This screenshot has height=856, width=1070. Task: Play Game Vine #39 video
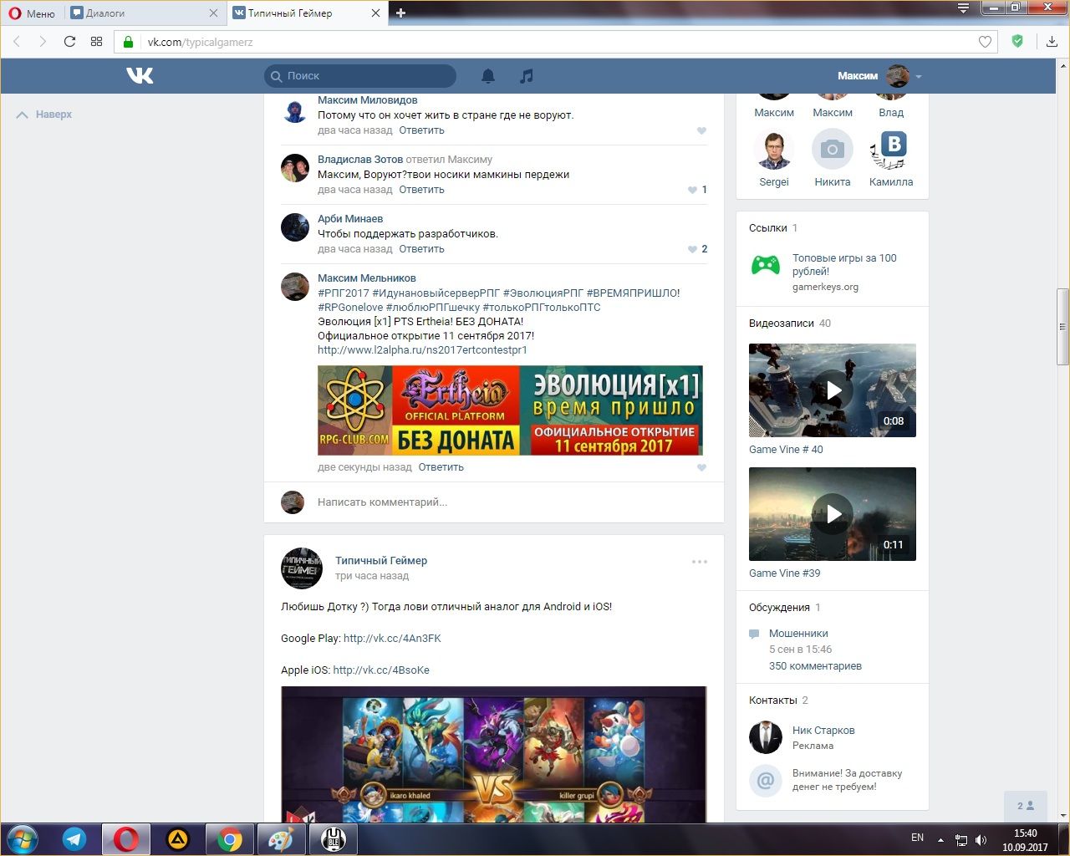[833, 514]
